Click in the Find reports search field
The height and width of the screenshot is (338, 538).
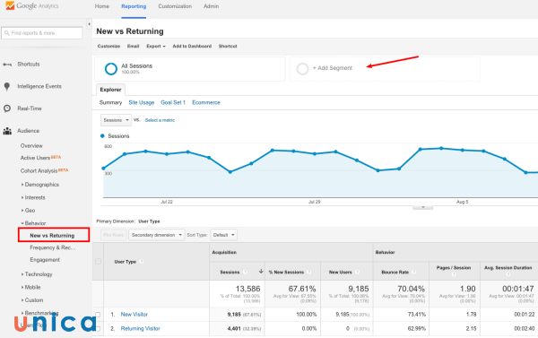pyautogui.click(x=42, y=33)
